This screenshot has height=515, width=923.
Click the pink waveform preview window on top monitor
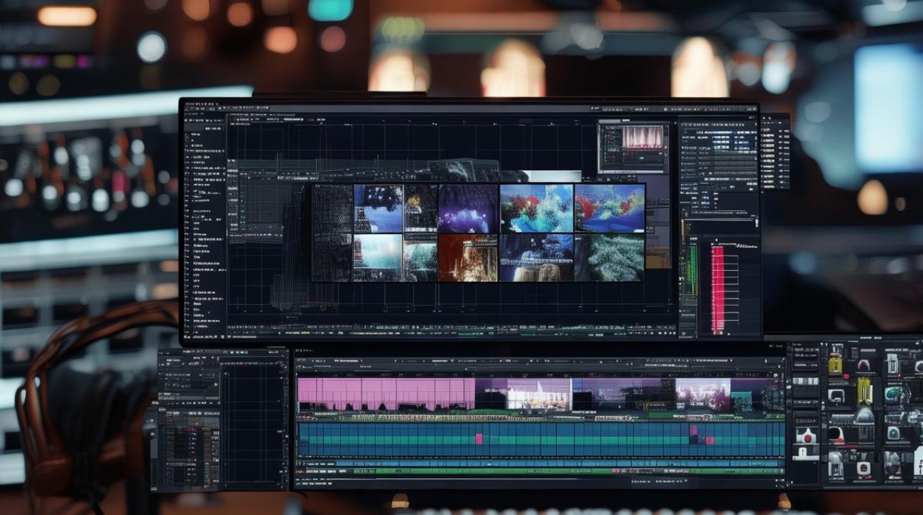[633, 147]
